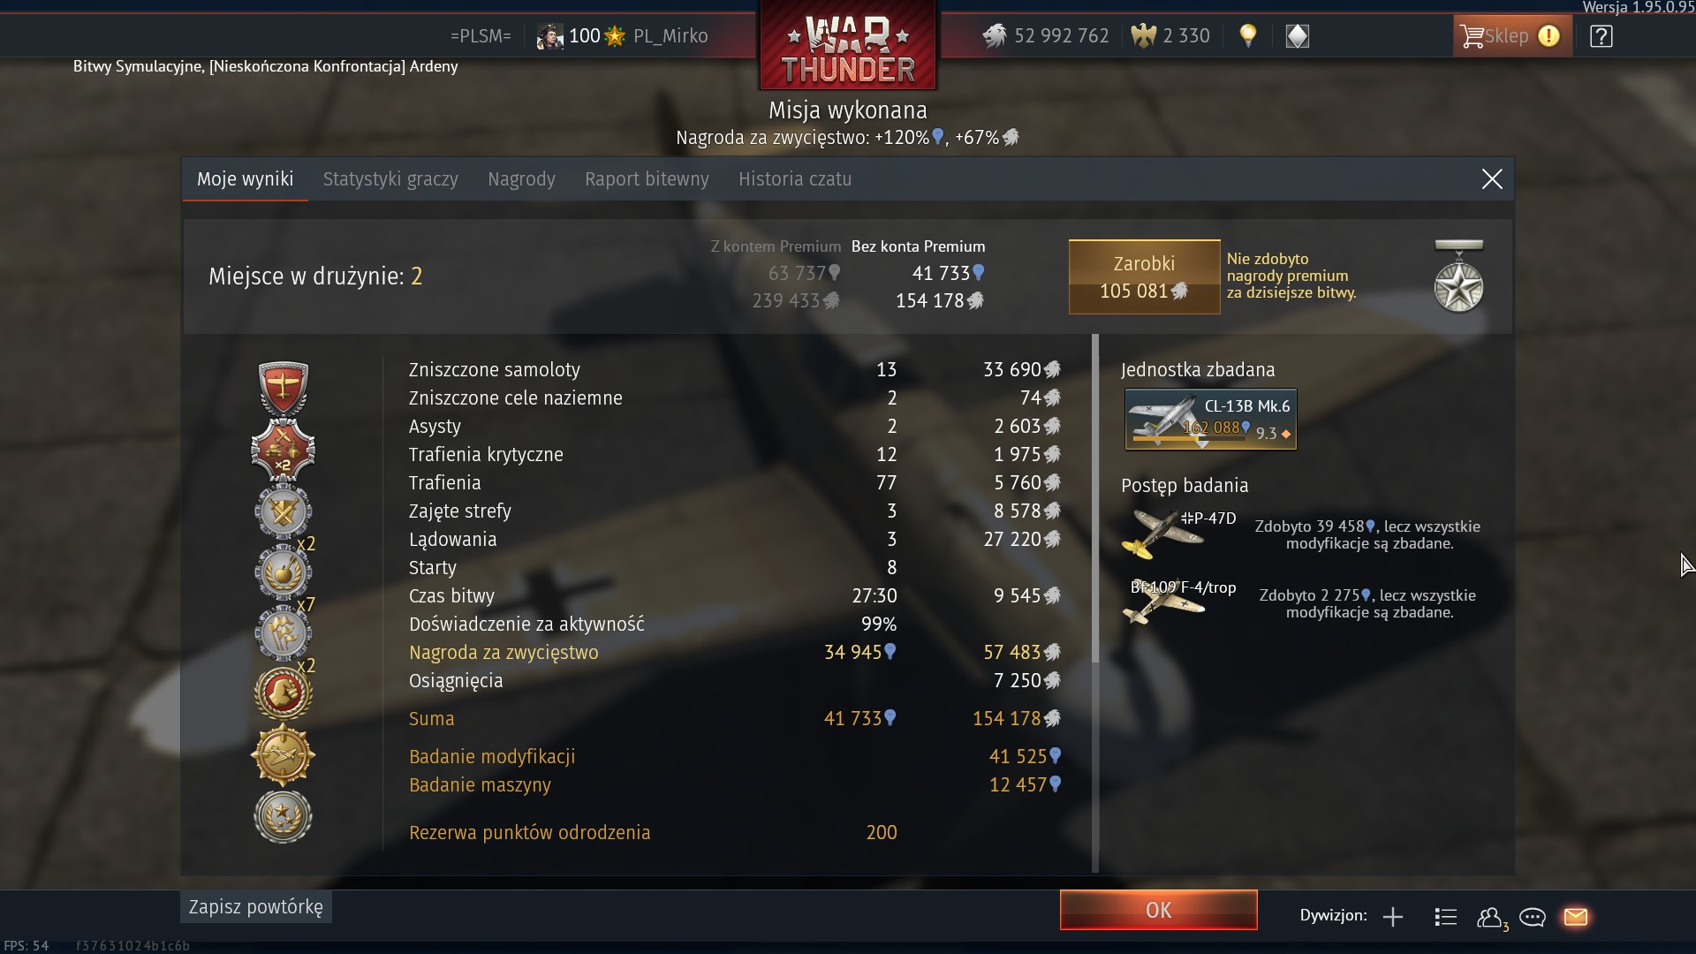Click the OK button
The height and width of the screenshot is (954, 1696).
(1158, 910)
